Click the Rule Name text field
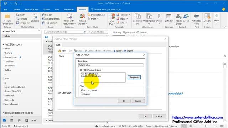Image resolution: width=228 pixels, height=128 pixels. (x=110, y=65)
